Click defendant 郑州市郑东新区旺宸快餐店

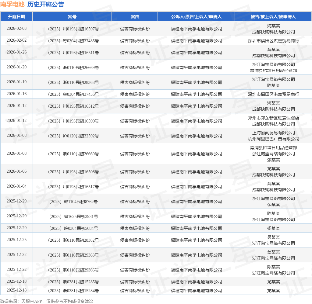coord(274,118)
